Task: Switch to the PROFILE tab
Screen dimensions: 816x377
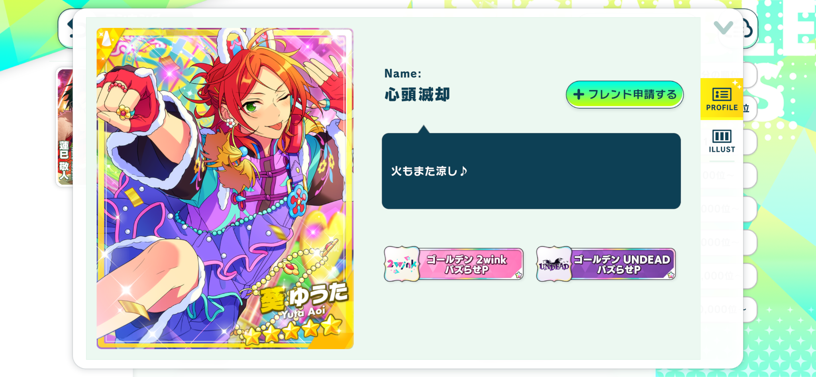Action: point(722,99)
